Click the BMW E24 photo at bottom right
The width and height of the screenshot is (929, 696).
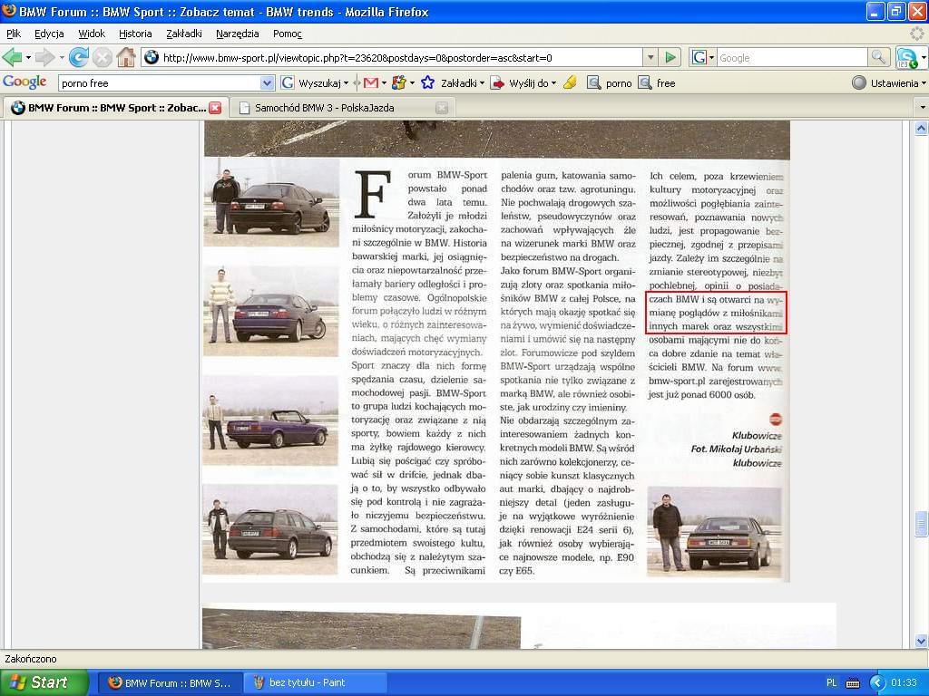[x=715, y=533]
